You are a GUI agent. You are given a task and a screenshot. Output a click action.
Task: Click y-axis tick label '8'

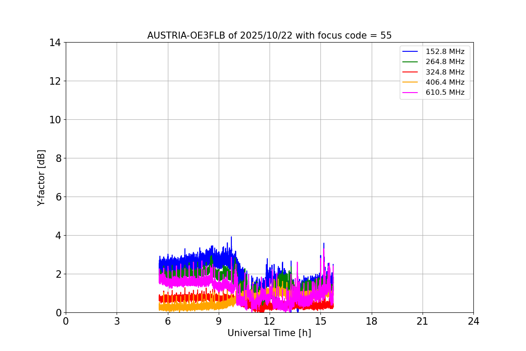pyautogui.click(x=58, y=158)
